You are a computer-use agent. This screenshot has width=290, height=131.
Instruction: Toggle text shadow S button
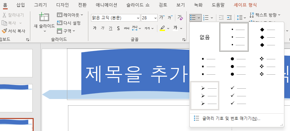(118, 28)
